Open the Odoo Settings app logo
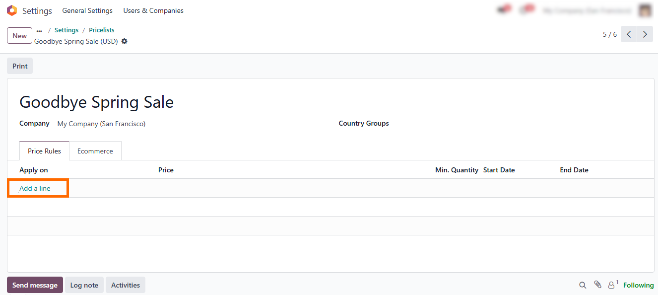The height and width of the screenshot is (295, 658). coord(12,10)
